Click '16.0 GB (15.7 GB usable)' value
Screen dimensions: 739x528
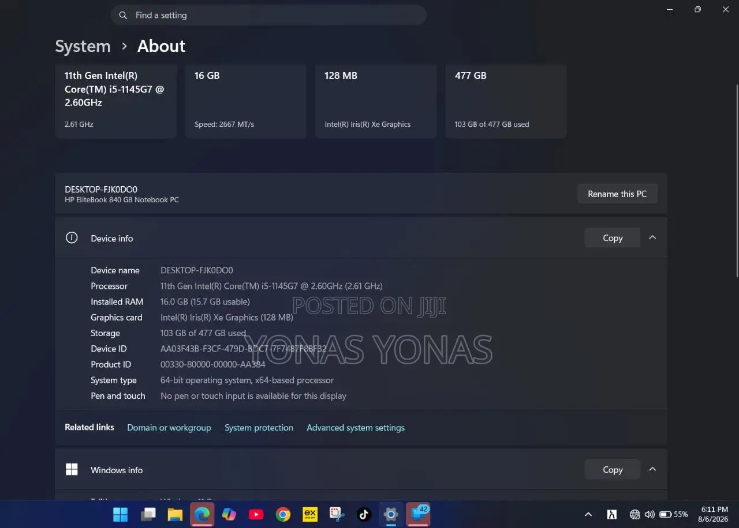pos(205,301)
